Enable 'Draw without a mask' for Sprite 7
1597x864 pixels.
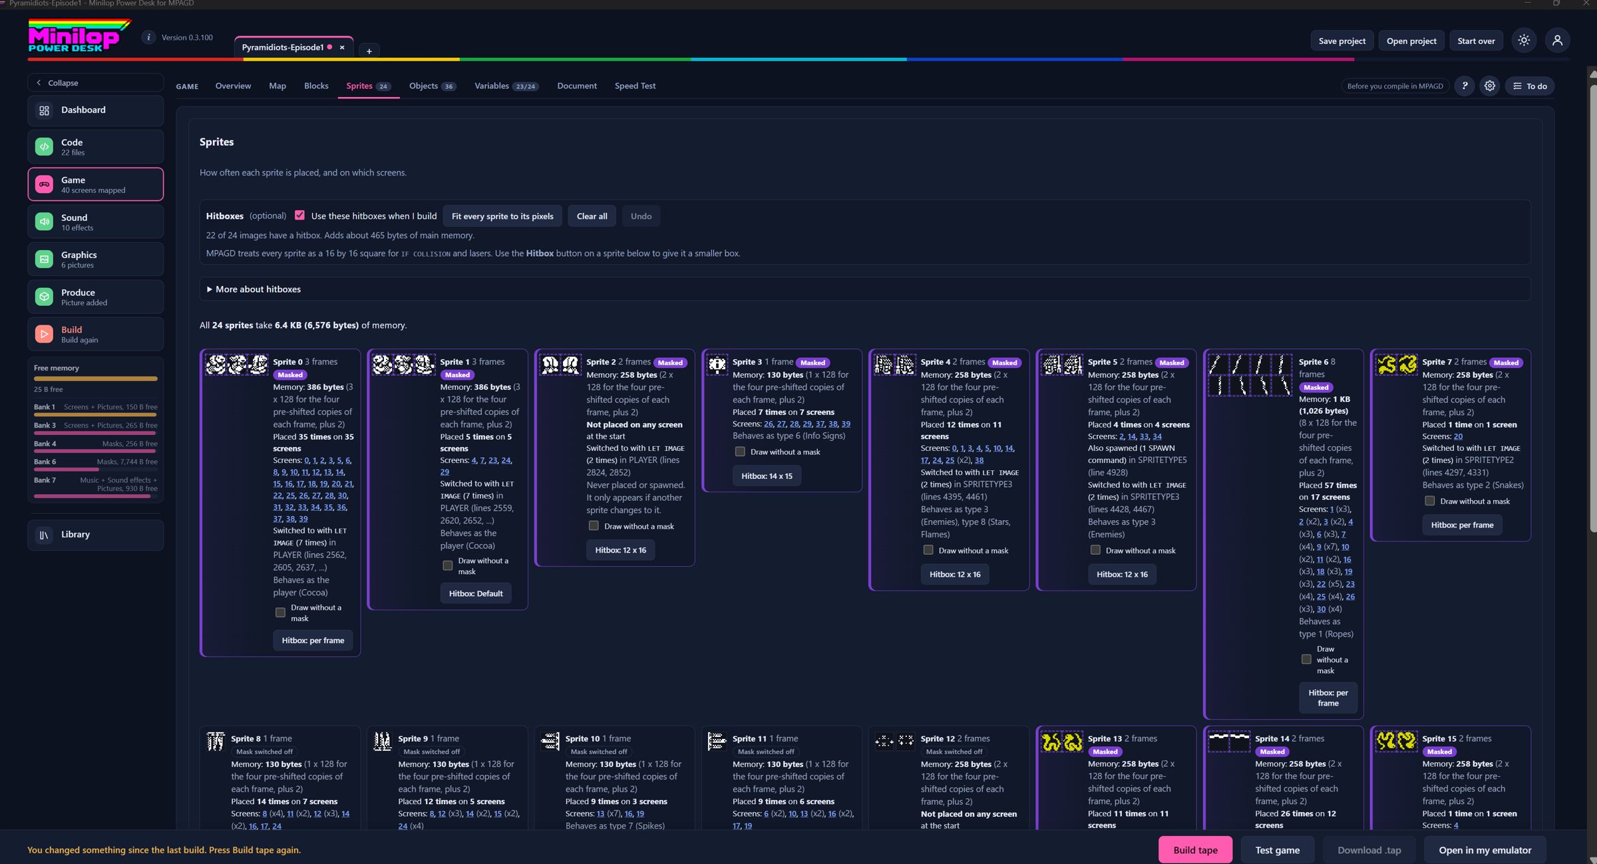coord(1429,501)
